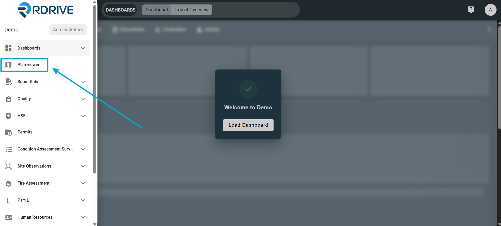
Task: Expand the Condition Assessment Surveys chevron
Action: click(x=83, y=149)
